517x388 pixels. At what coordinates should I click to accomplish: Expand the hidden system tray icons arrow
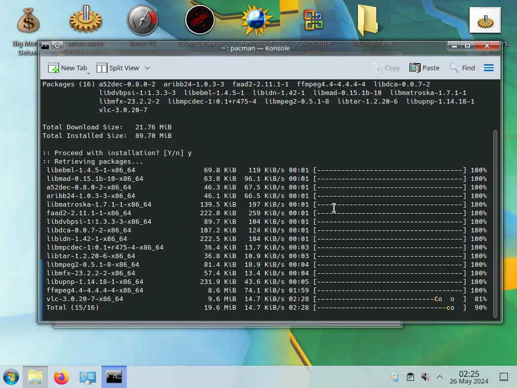(440, 377)
